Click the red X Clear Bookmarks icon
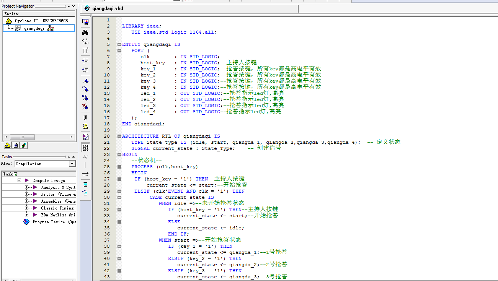Screen dimensions: 498x281 point(85,107)
